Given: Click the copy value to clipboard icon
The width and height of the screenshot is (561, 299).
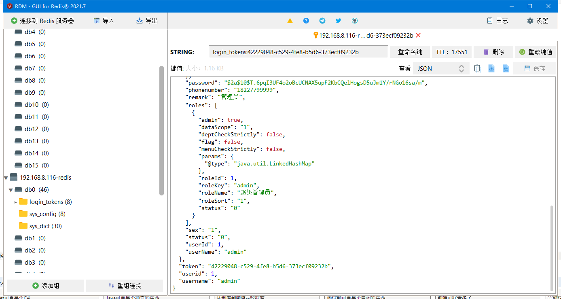Looking at the screenshot, I should point(477,68).
